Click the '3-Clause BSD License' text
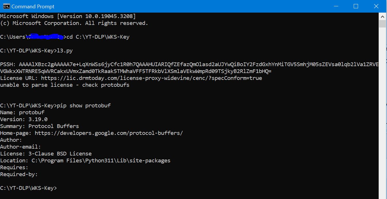Image resolution: width=387 pixels, height=199 pixels. [60, 153]
